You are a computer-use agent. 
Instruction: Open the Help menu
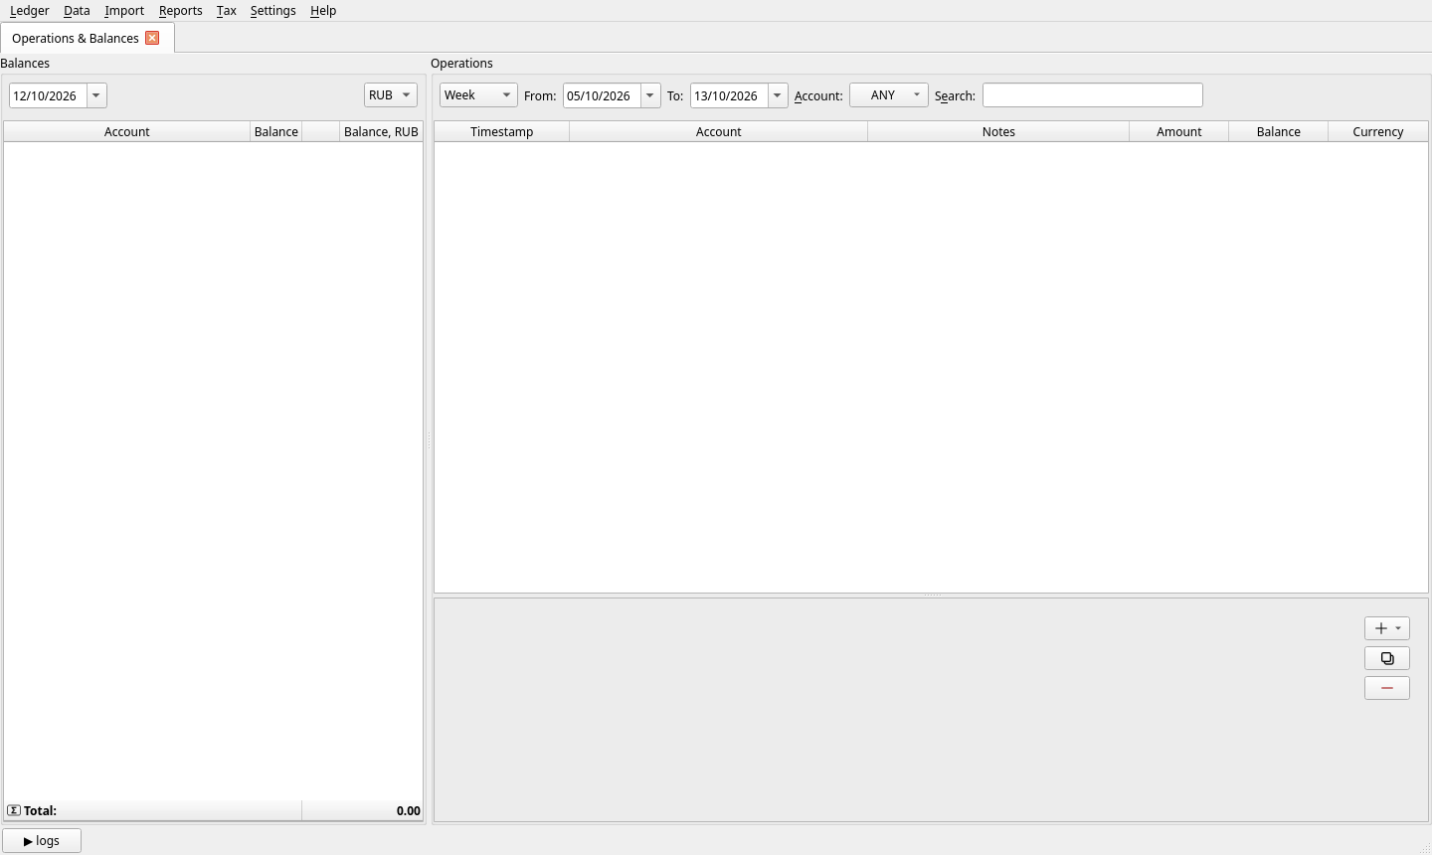323,11
